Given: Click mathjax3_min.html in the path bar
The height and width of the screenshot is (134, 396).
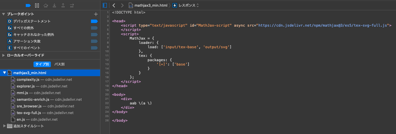Looking at the screenshot, I should [151, 5].
